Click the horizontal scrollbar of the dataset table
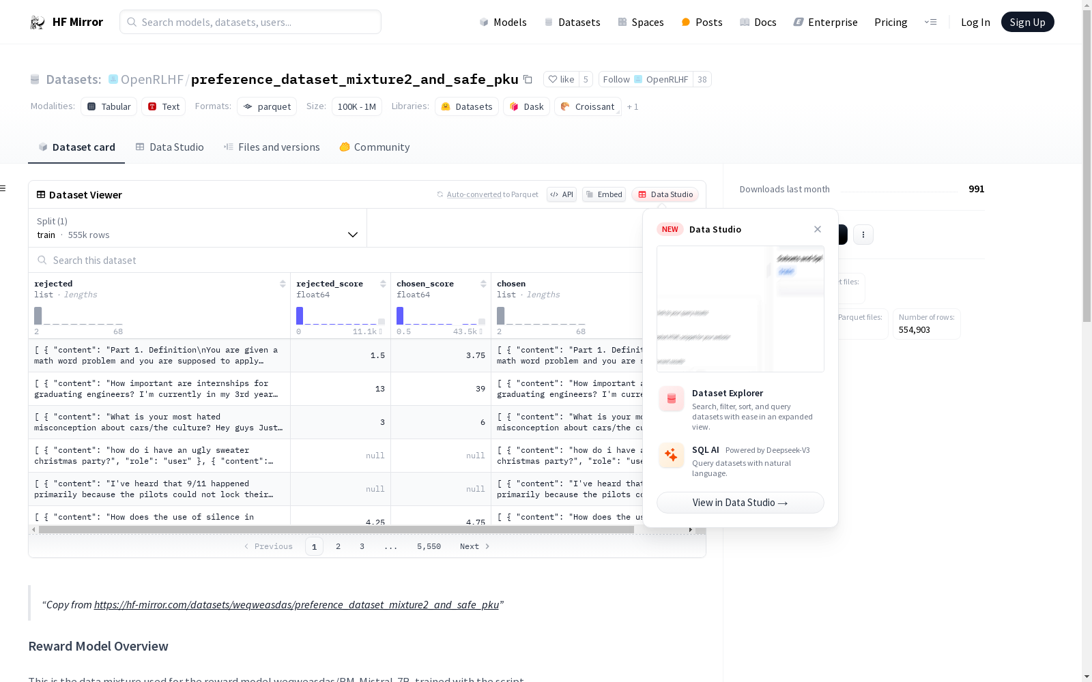Viewport: 1092px width, 682px height. coord(336,529)
